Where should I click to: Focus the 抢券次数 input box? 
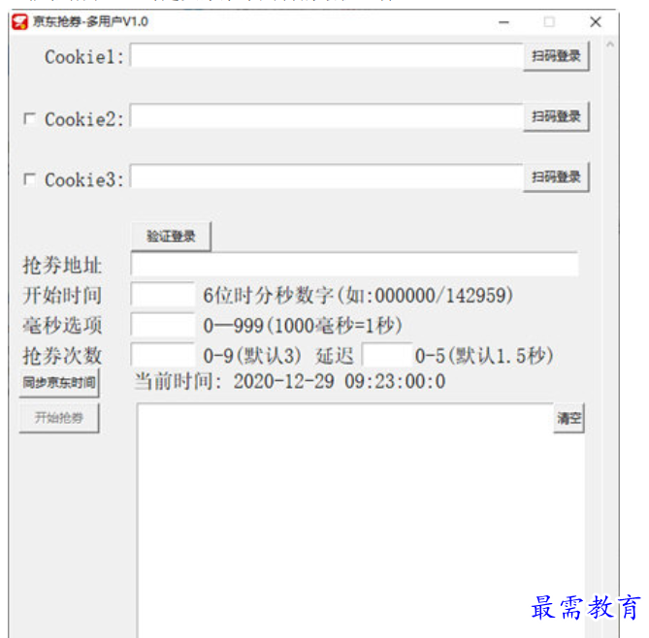(x=163, y=355)
